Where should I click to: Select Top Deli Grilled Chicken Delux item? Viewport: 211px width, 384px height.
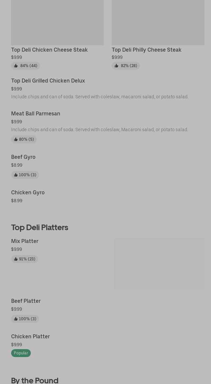(x=48, y=81)
